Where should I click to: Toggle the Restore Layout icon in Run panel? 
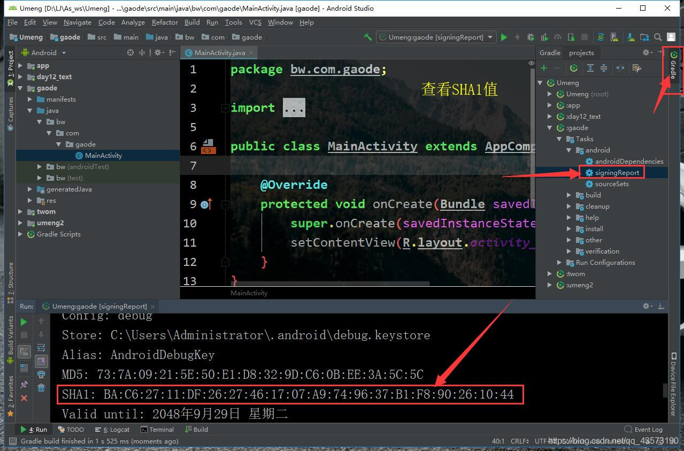(x=24, y=368)
